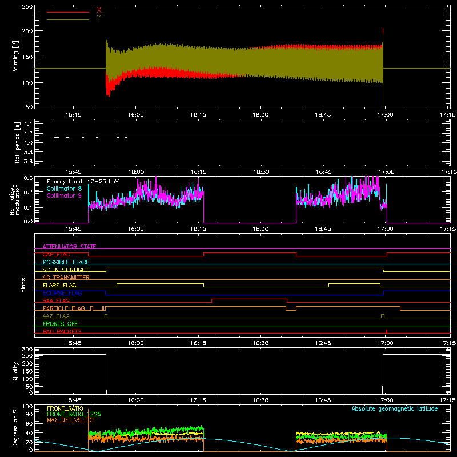Image resolution: width=457 pixels, height=457 pixels.
Task: Click the 15:45 time label under Roll period plot
Action: point(74,172)
